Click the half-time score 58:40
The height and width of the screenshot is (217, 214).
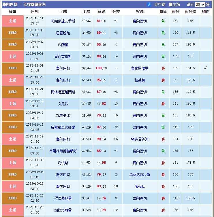point(86,80)
